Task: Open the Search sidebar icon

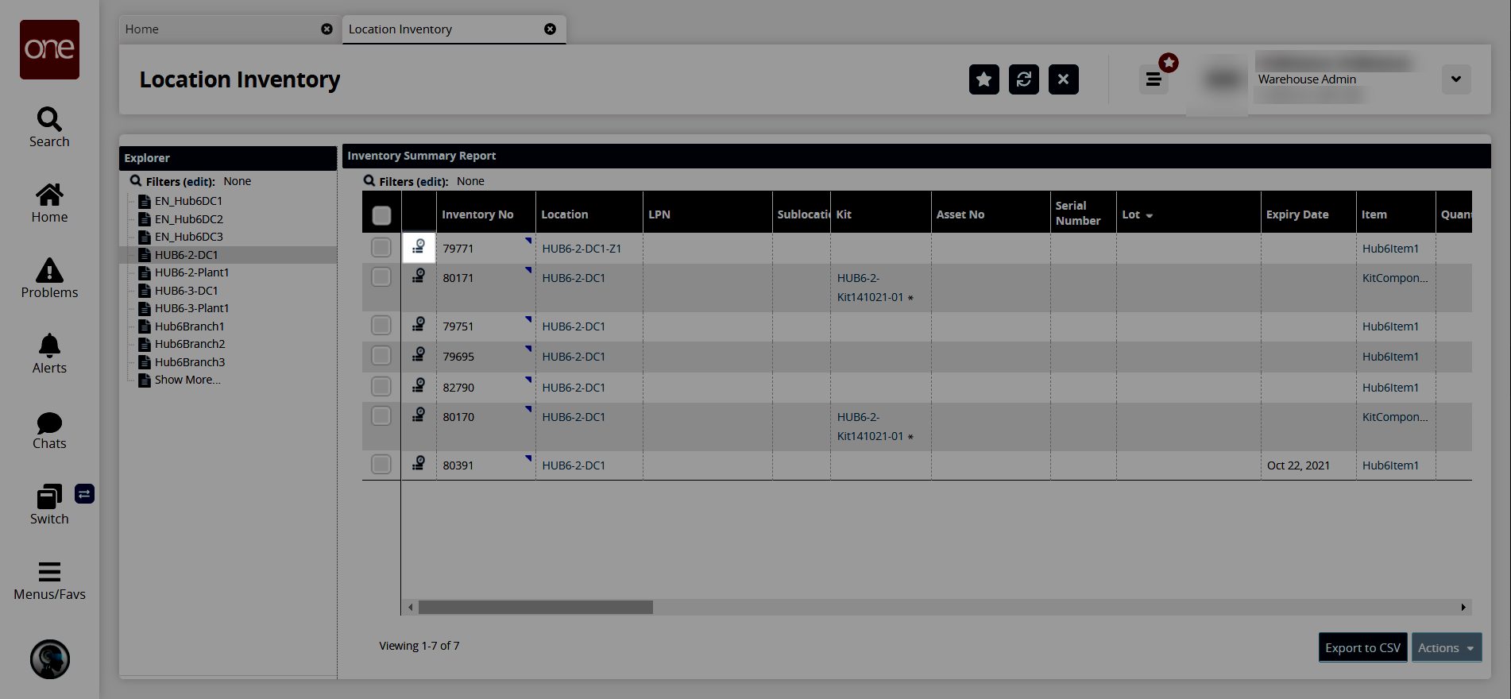Action: (49, 128)
